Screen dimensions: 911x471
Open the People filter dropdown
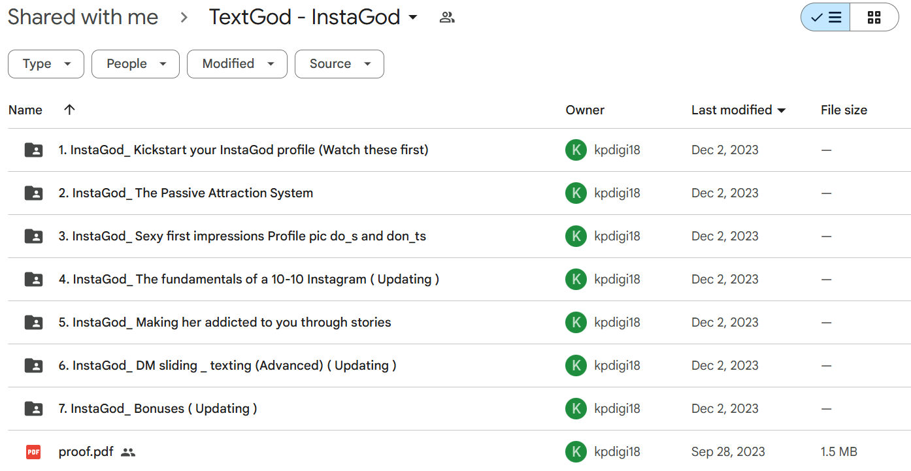[x=135, y=64]
